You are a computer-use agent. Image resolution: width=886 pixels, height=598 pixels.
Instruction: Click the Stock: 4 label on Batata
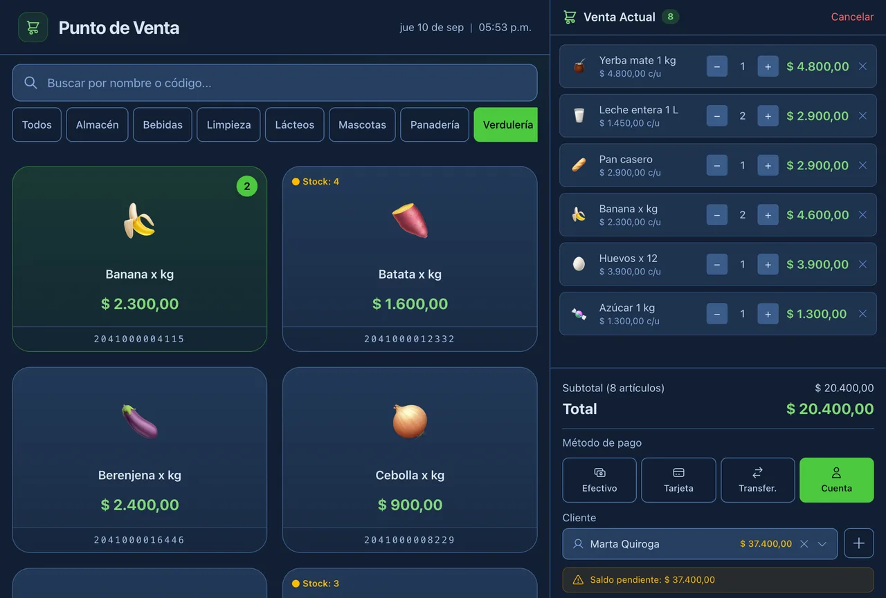[x=316, y=182]
